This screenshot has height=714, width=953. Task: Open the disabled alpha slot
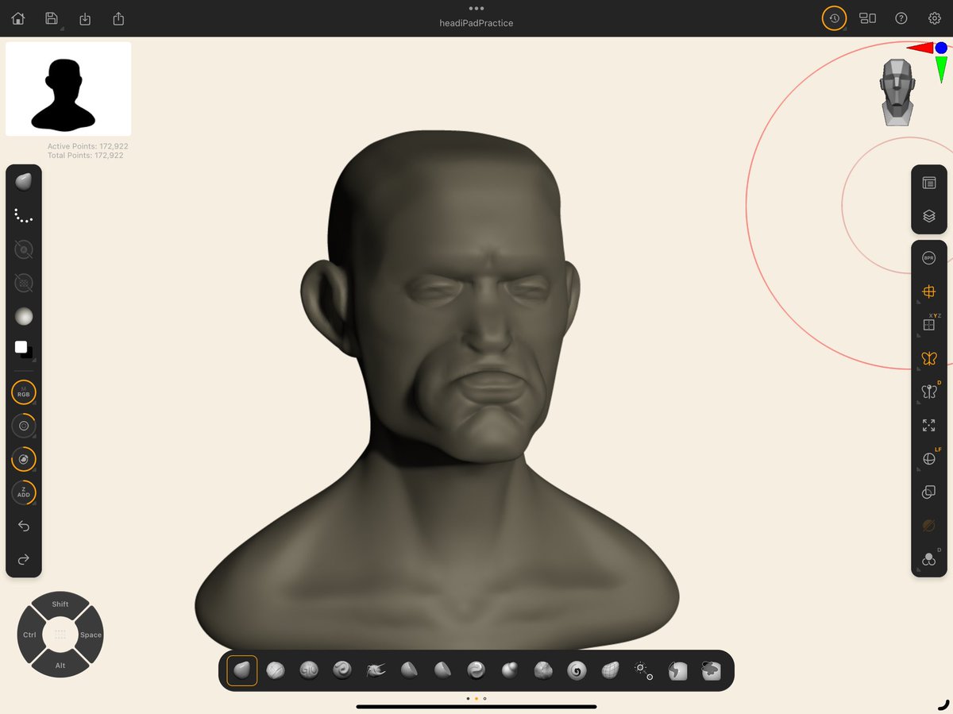point(24,249)
